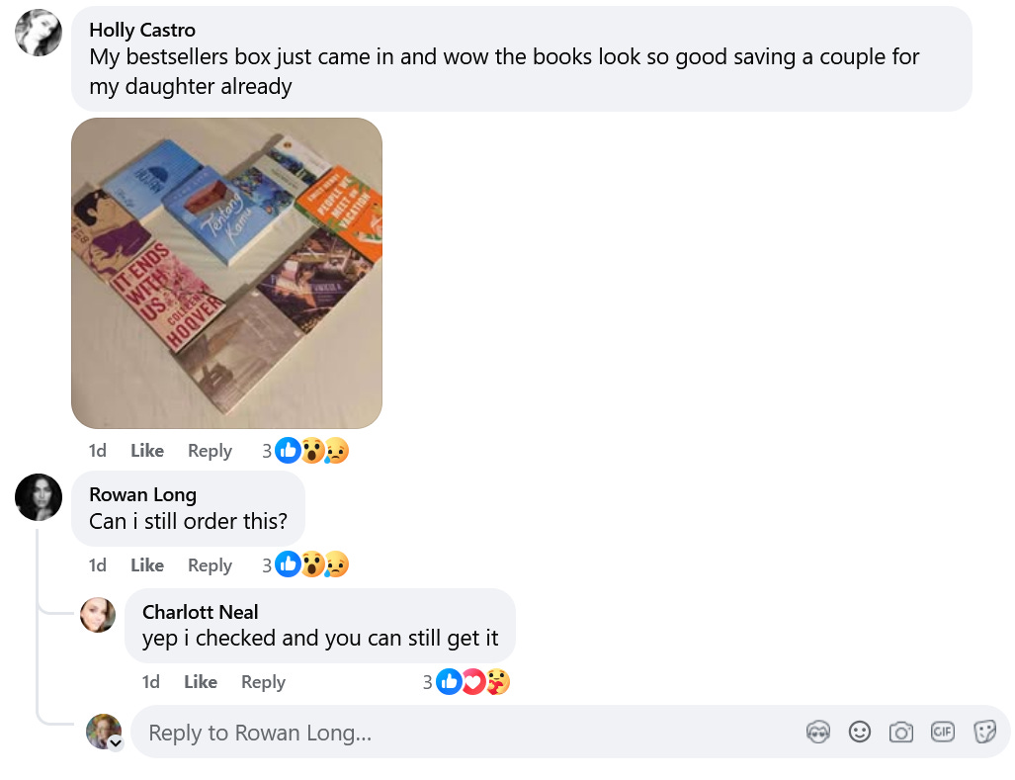The height and width of the screenshot is (780, 1015).
Task: Open the avatar sticker picker icon
Action: coord(818,733)
